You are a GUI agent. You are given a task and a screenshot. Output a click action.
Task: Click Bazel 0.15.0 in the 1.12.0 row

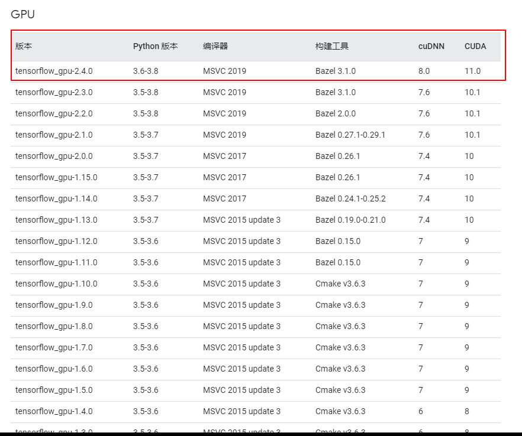338,241
